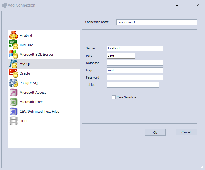Select the MySQL text label
This screenshot has width=205, height=170.
25,64
